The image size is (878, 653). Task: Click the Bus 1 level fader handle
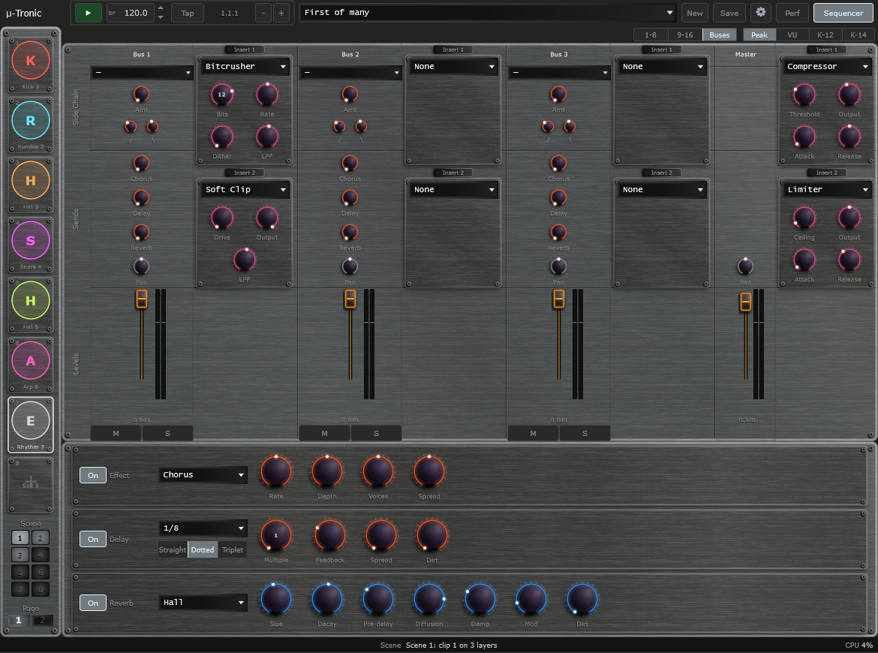142,299
